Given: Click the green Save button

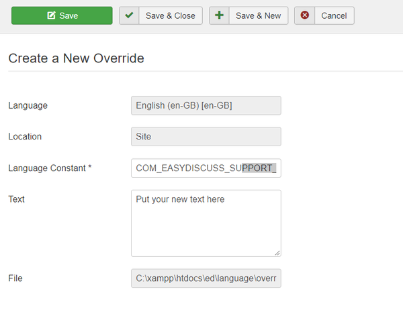Looking at the screenshot, I should point(62,15).
